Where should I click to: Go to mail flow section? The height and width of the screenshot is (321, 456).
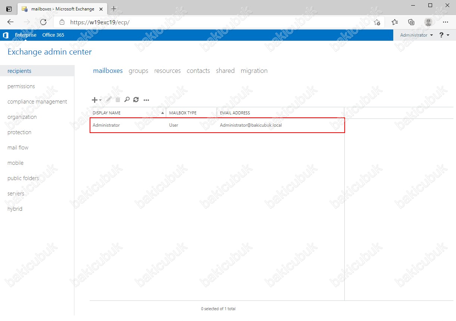pos(18,148)
